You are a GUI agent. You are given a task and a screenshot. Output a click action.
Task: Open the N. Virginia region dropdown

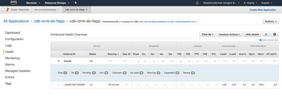250,3
